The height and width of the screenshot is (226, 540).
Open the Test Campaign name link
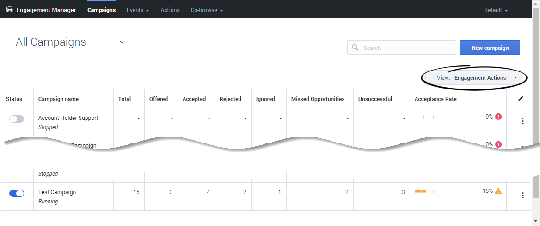[57, 192]
